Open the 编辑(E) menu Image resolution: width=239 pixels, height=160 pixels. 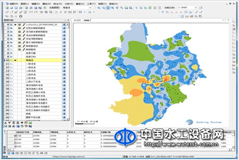click(x=35, y=3)
